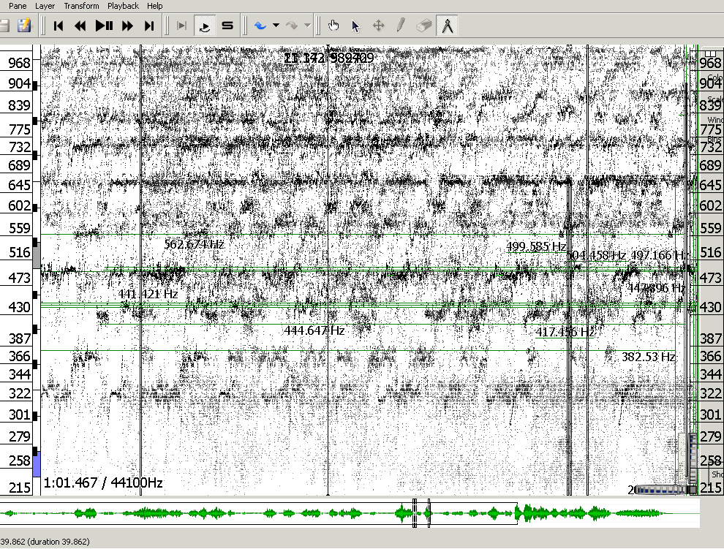Activate the Measure caliper tool
The image size is (724, 549).
pyautogui.click(x=447, y=26)
